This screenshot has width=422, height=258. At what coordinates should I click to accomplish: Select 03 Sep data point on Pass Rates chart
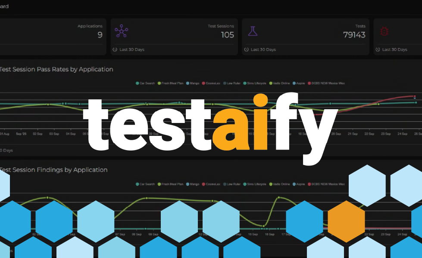[x=48, y=104]
